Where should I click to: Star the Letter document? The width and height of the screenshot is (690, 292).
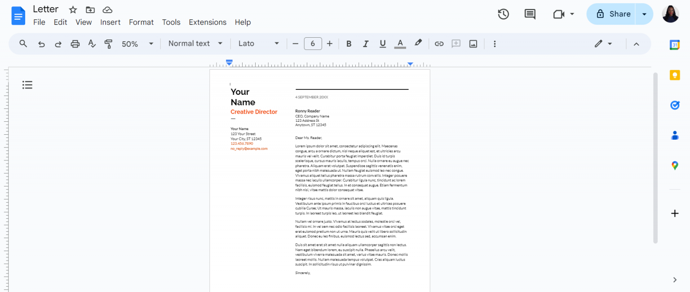[x=72, y=9]
